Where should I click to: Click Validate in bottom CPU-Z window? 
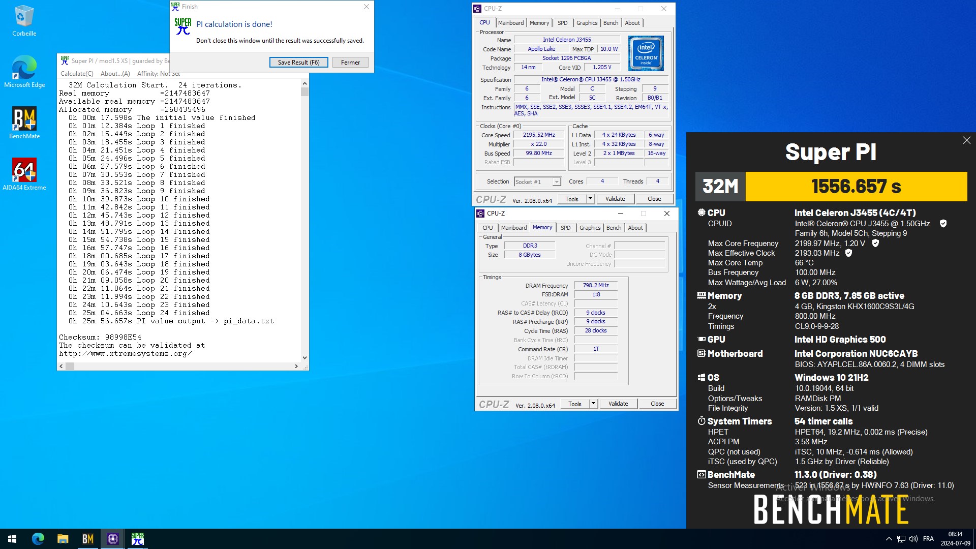pos(618,404)
